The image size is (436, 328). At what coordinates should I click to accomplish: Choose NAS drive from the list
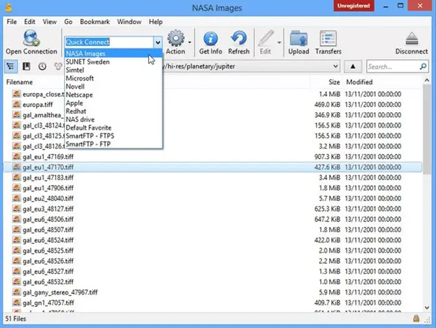(x=113, y=120)
